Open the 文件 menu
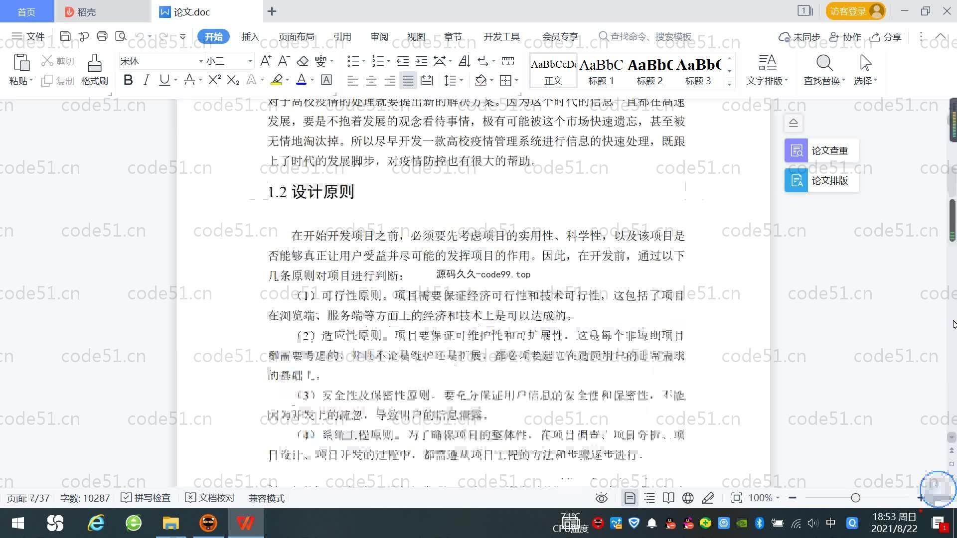The width and height of the screenshot is (957, 538). pos(28,36)
